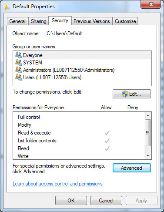164x212 pixels.
Task: Click the Everyone group icon
Action: 19,55
